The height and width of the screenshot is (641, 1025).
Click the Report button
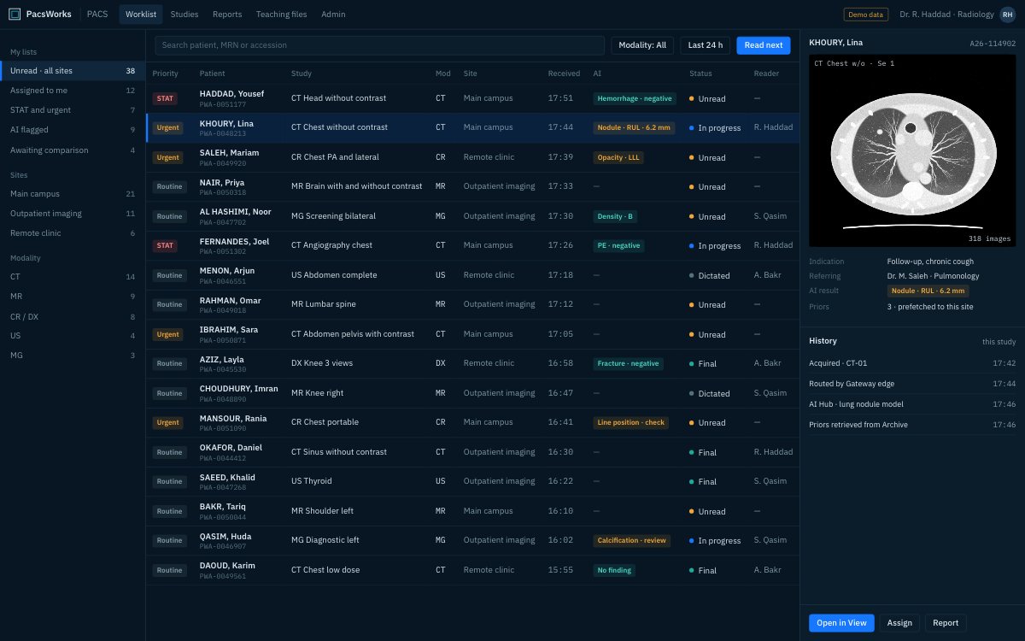[946, 623]
